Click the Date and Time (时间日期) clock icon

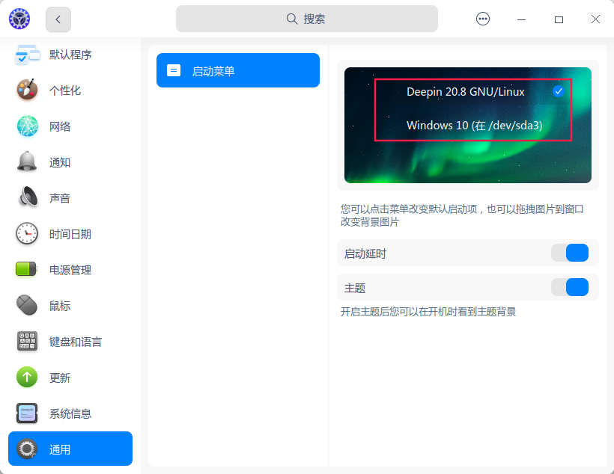click(27, 233)
